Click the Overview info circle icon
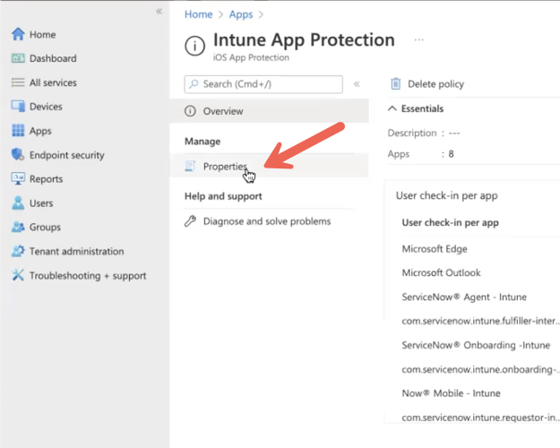 point(190,111)
